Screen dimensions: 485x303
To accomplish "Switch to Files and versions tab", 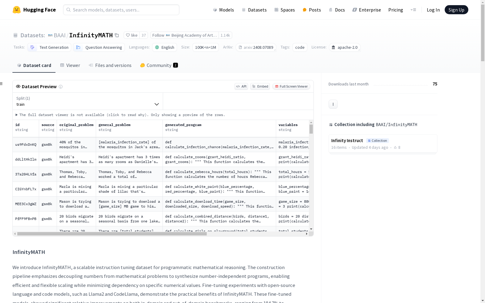I will tap(110, 65).
